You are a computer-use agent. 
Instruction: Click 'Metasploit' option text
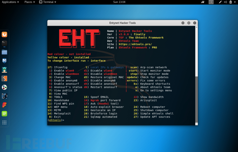(62, 114)
